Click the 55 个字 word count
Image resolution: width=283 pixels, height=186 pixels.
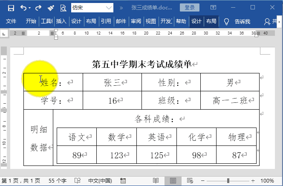(58, 181)
